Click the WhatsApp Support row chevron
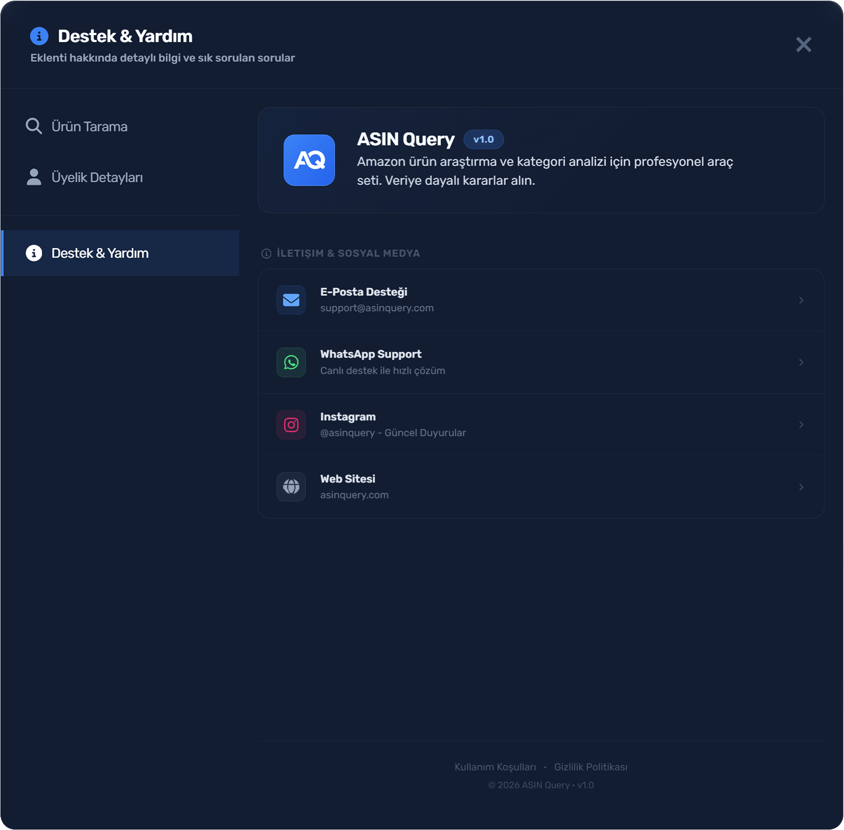 (801, 363)
